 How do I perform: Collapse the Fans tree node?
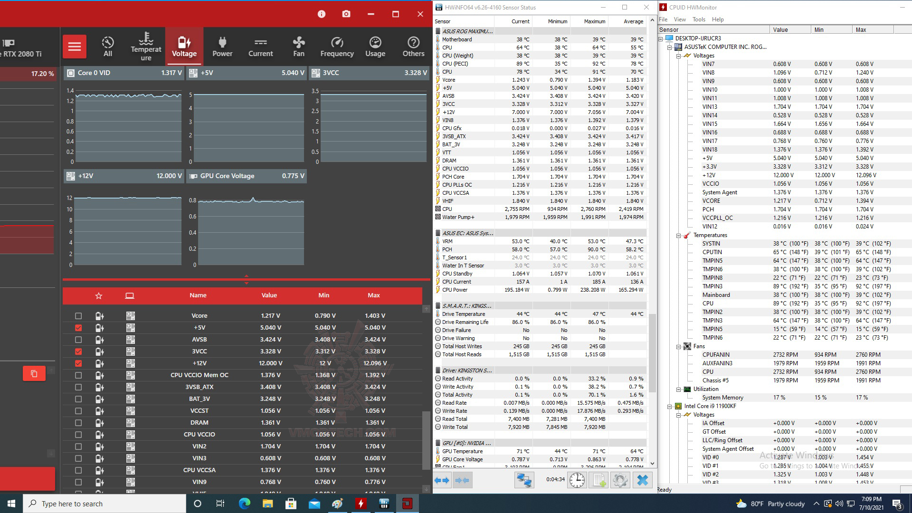678,347
